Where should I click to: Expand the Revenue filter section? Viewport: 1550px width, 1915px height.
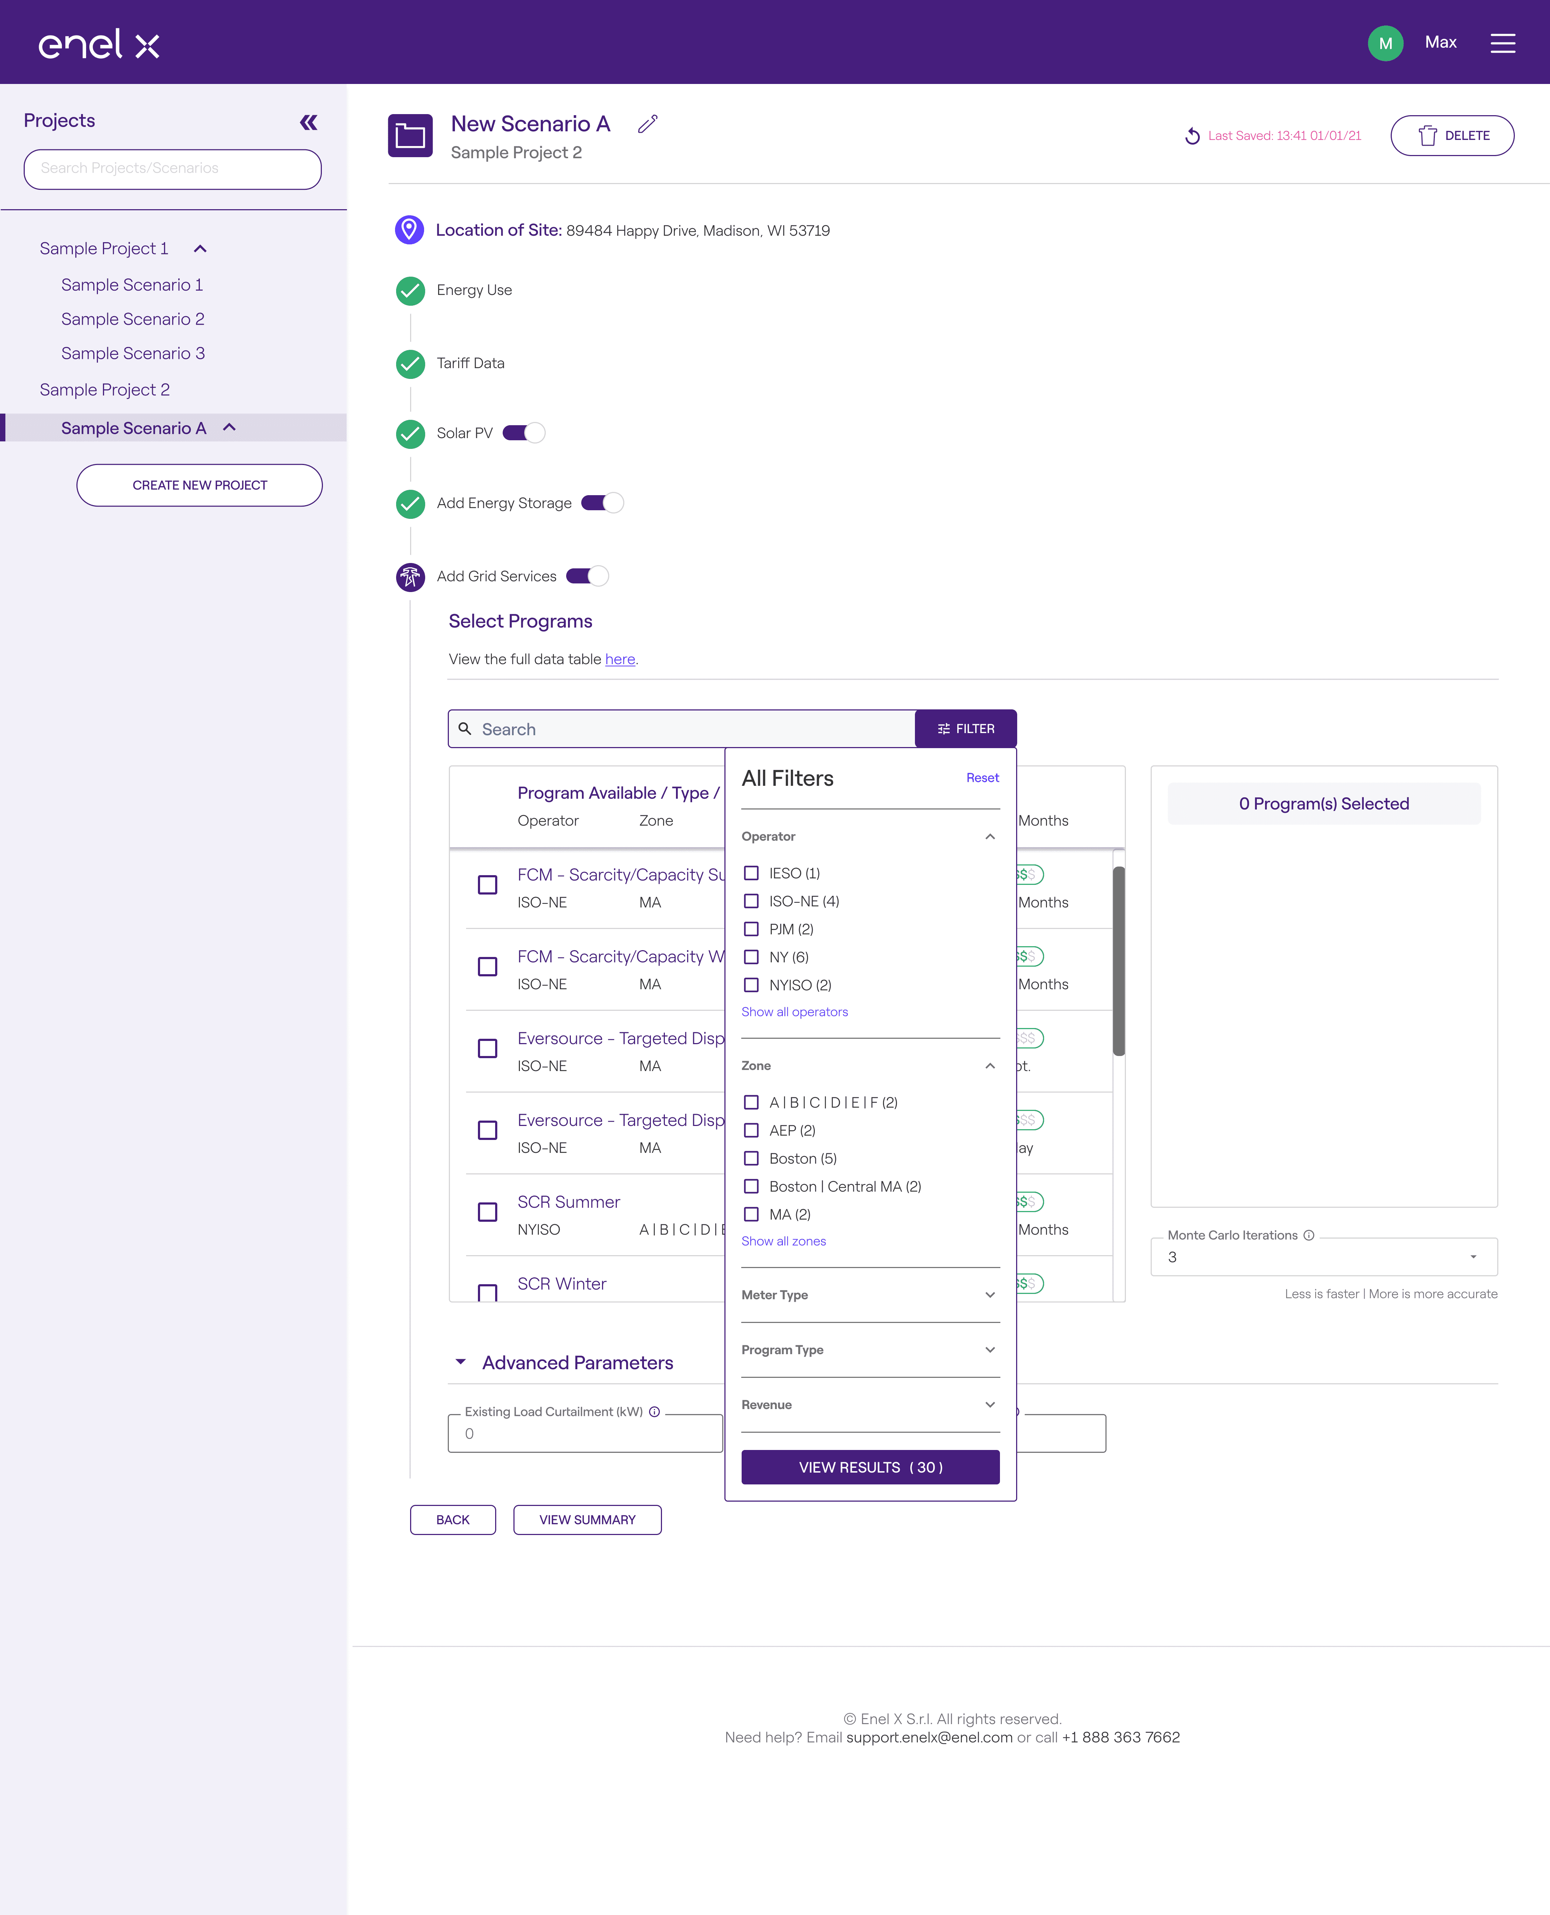pos(990,1404)
